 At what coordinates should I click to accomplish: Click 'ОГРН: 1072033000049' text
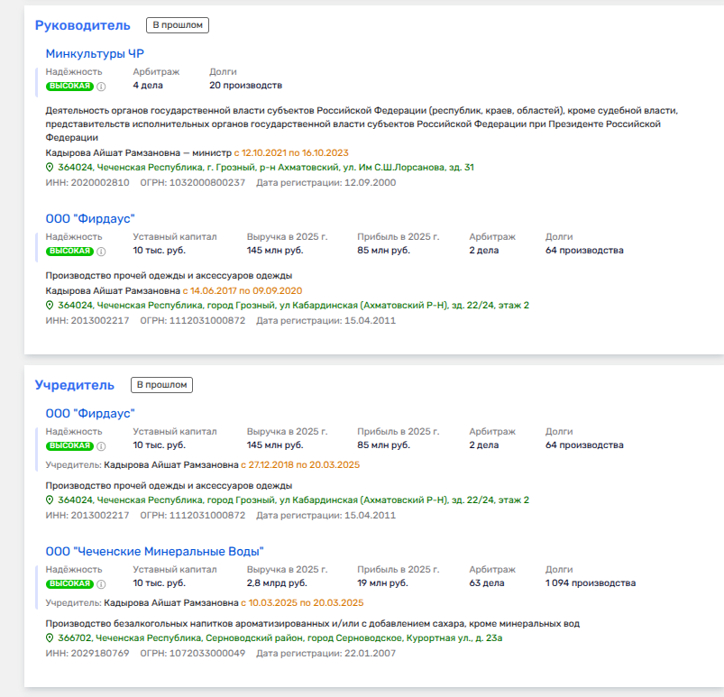tap(193, 654)
